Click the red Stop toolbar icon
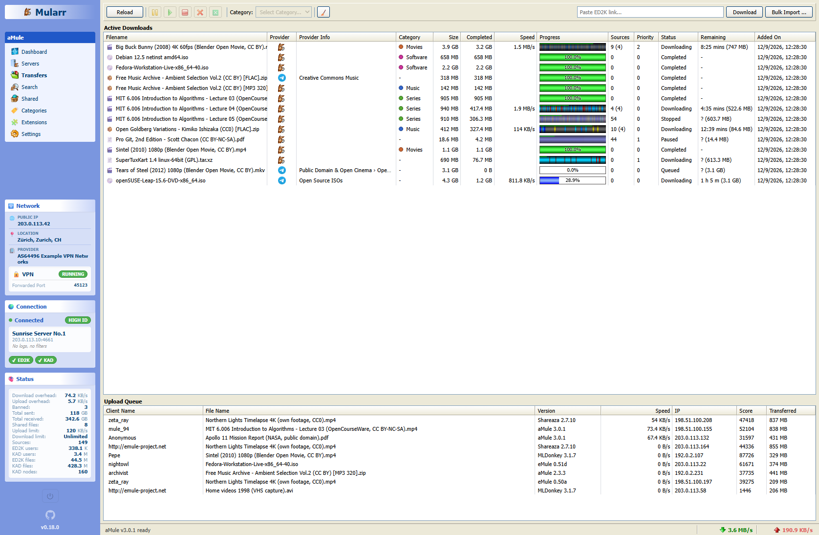This screenshot has width=819, height=535. pos(185,12)
